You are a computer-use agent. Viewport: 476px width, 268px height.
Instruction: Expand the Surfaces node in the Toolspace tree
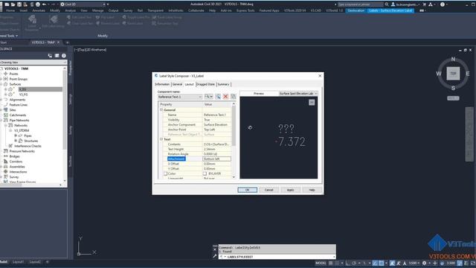[1, 84]
